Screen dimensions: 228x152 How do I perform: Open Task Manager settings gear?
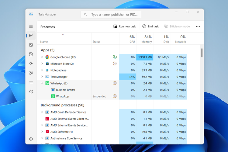click(31, 139)
